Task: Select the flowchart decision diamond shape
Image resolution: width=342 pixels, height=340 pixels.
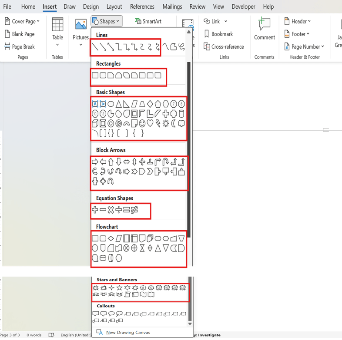Action: click(111, 238)
